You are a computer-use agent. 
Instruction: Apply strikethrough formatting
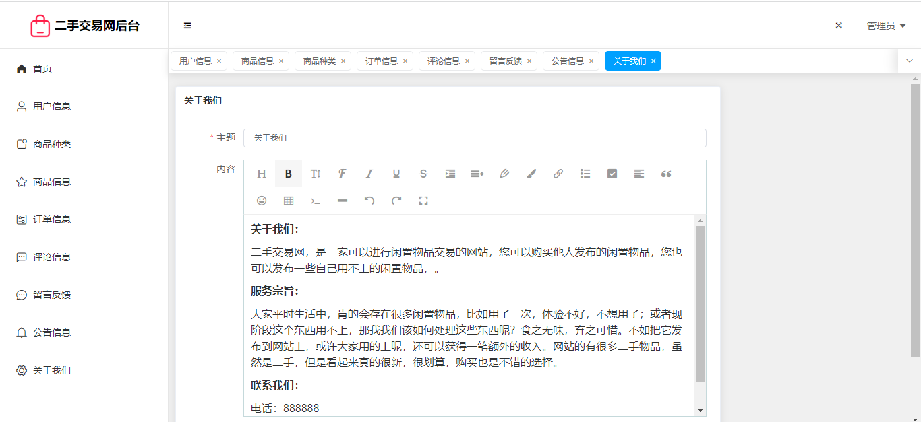[x=423, y=174]
